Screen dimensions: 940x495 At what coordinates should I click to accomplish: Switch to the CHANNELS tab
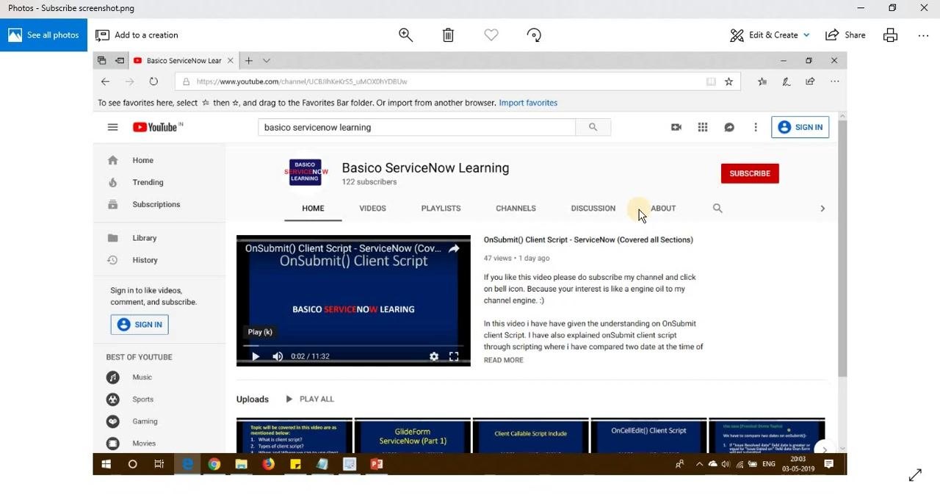click(516, 209)
